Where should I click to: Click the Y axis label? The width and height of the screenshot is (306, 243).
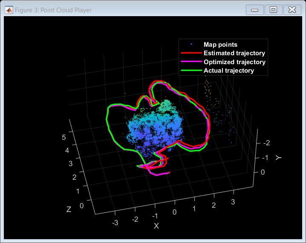click(x=278, y=157)
